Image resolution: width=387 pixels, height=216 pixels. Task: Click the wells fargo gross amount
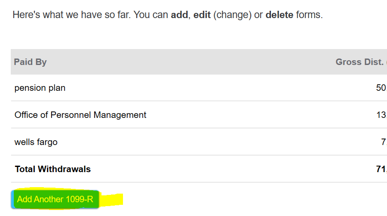(x=384, y=142)
